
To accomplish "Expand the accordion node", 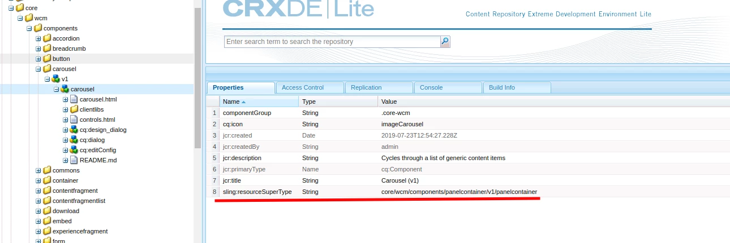I will coord(38,38).
